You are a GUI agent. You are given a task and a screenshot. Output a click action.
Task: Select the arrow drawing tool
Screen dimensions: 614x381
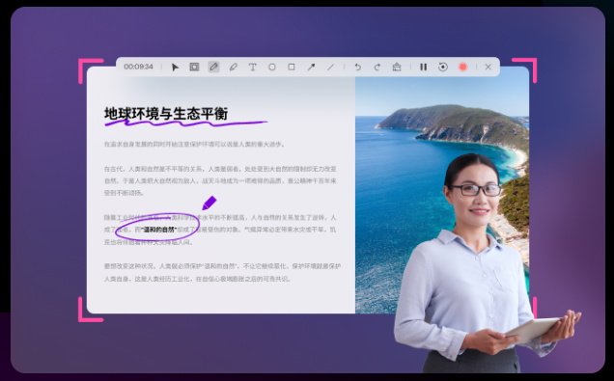click(x=311, y=67)
